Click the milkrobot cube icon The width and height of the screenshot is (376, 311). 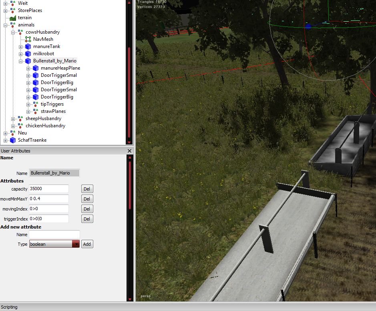pyautogui.click(x=28, y=54)
